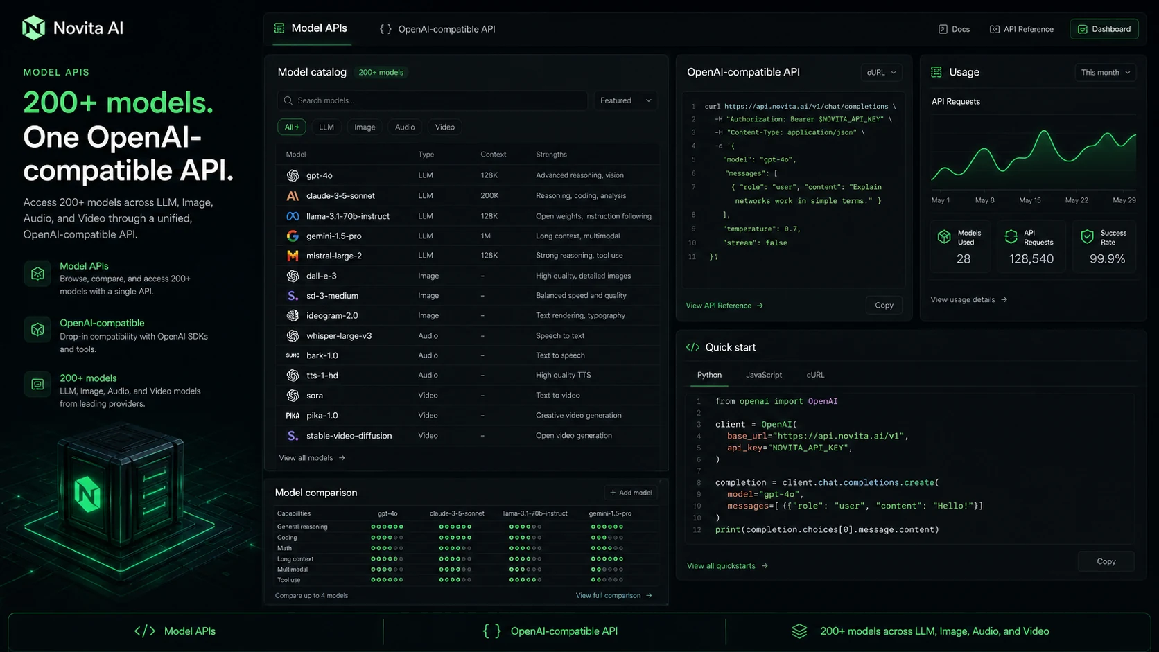Switch to the Model APIs top tab
The width and height of the screenshot is (1159, 652).
point(311,28)
